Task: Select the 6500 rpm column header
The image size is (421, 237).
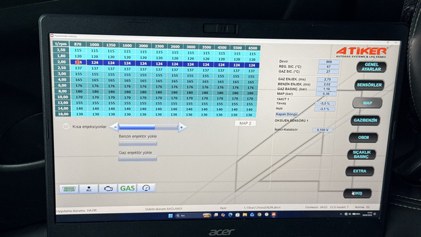Action: click(253, 48)
